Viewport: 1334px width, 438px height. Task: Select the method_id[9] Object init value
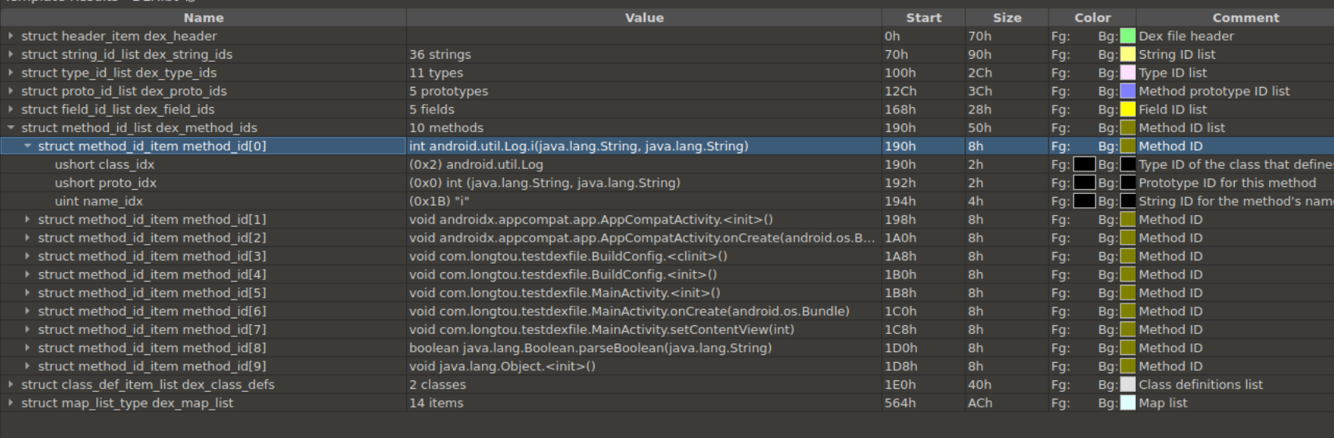click(x=502, y=366)
